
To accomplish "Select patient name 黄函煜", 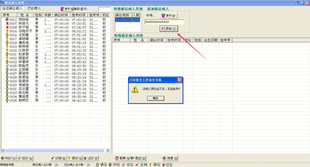I will point(24,97).
